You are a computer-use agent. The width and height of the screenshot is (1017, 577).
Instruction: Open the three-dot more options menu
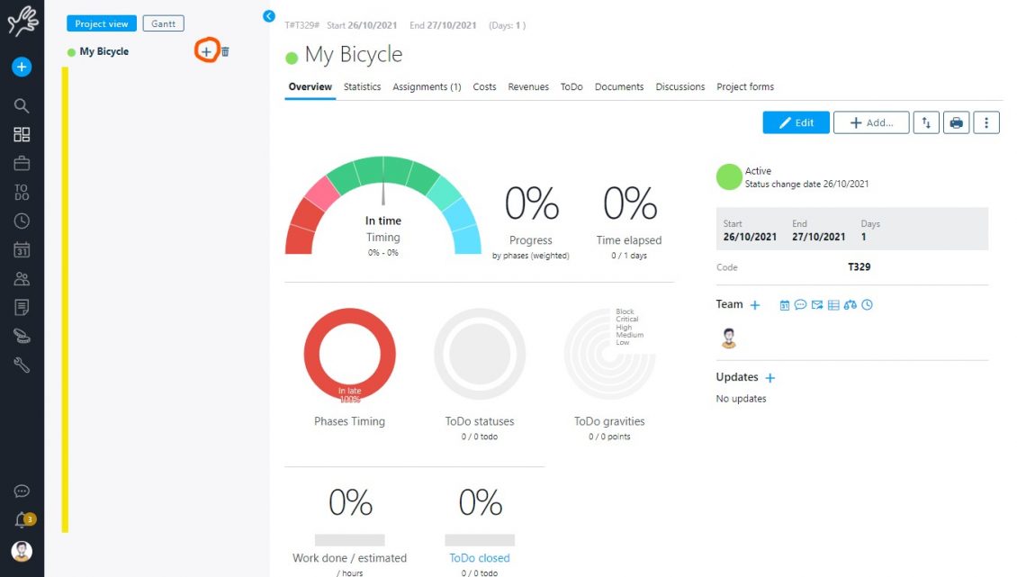(986, 123)
